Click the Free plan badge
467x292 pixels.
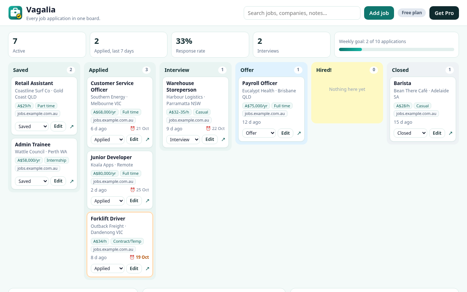click(412, 13)
